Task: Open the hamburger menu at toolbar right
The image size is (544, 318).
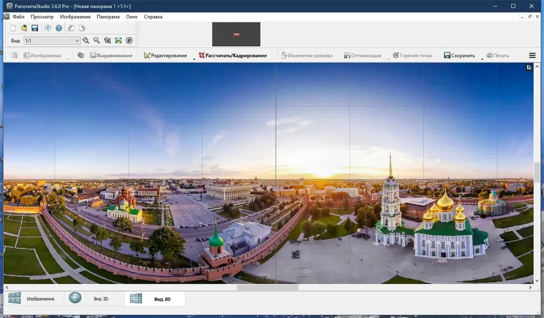Action: [x=532, y=55]
